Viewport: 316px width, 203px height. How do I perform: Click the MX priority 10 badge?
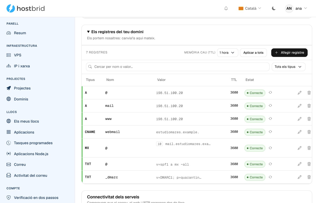[159, 144]
